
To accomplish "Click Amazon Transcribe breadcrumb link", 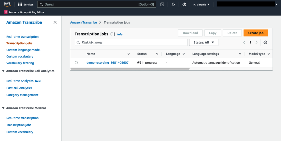I will tap(83, 22).
